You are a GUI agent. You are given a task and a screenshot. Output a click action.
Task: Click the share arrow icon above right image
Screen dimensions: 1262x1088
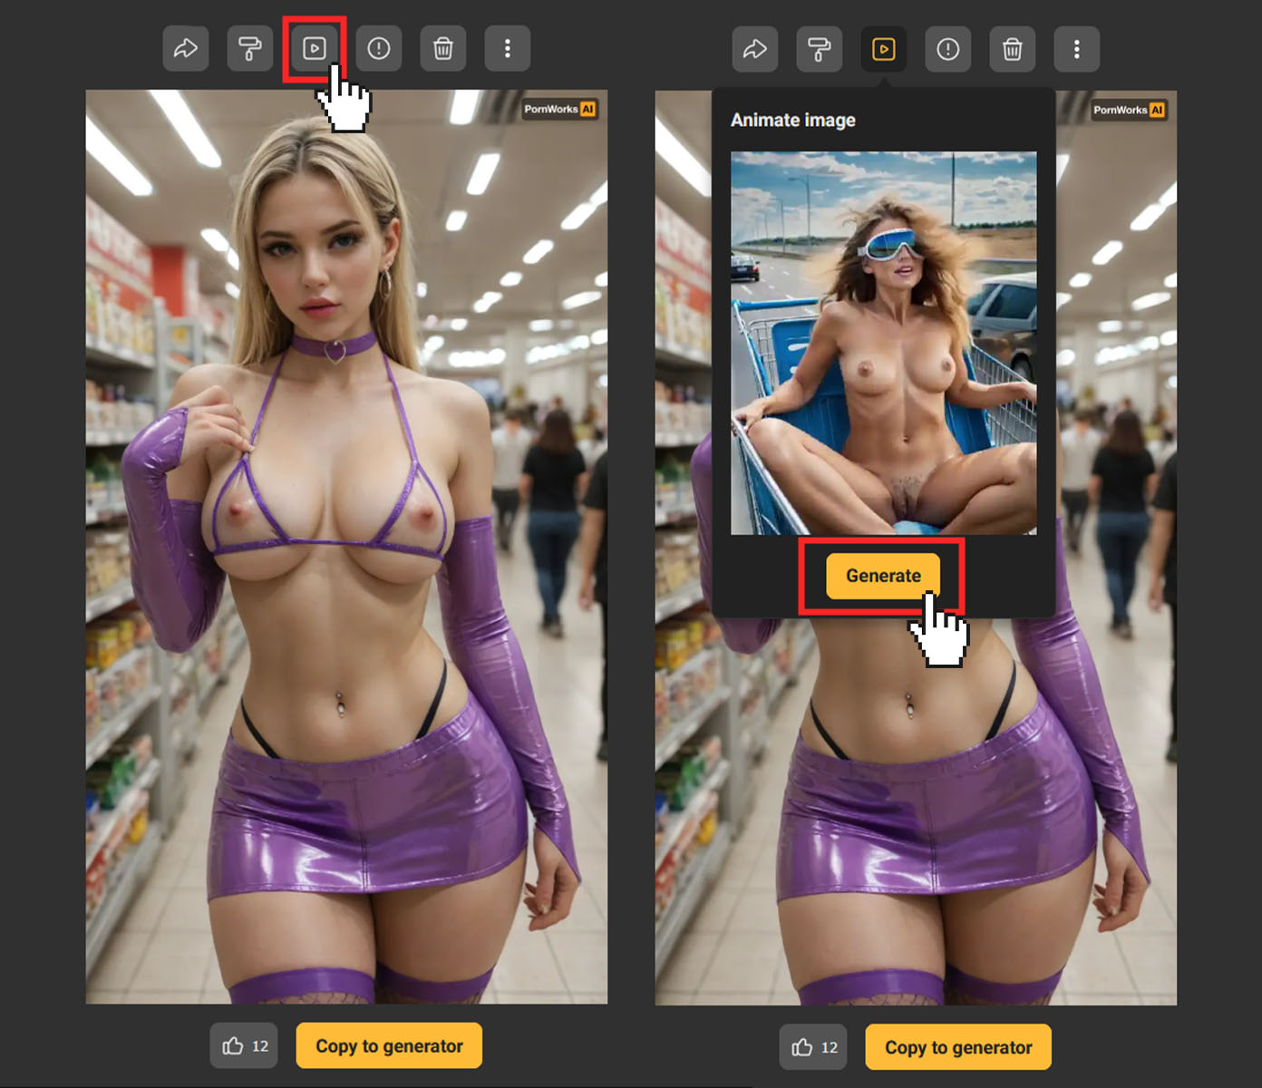[755, 49]
